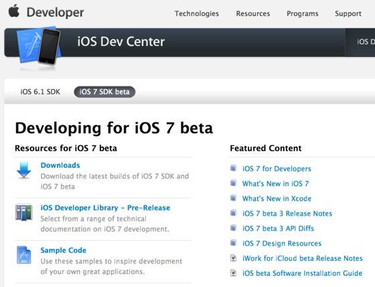Switch to the iOS 6.1 SDK tab

coord(40,92)
